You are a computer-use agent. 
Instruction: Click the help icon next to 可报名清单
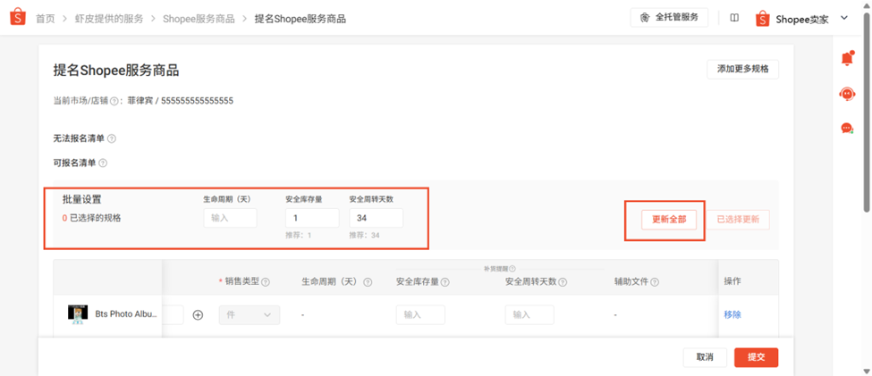(x=103, y=163)
